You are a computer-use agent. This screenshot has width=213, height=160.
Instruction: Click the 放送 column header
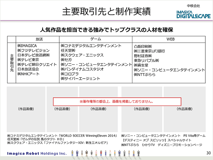[x=40, y=39]
